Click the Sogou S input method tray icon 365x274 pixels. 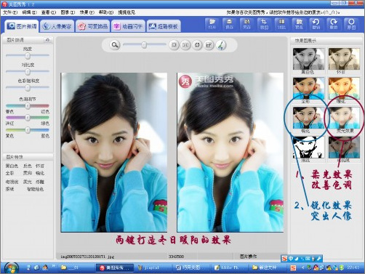pos(293,267)
